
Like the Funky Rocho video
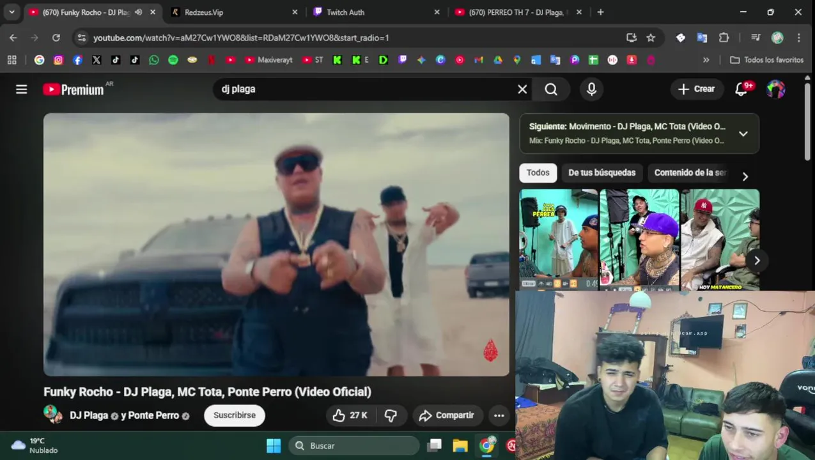(x=350, y=415)
